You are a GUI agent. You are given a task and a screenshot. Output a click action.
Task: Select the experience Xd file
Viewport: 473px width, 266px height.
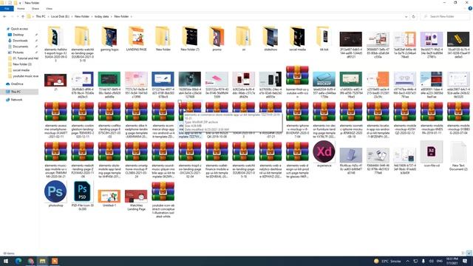coord(324,153)
